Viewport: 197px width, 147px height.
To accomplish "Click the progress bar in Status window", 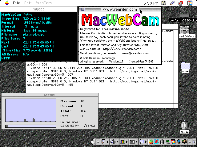I will (x=31, y=126).
